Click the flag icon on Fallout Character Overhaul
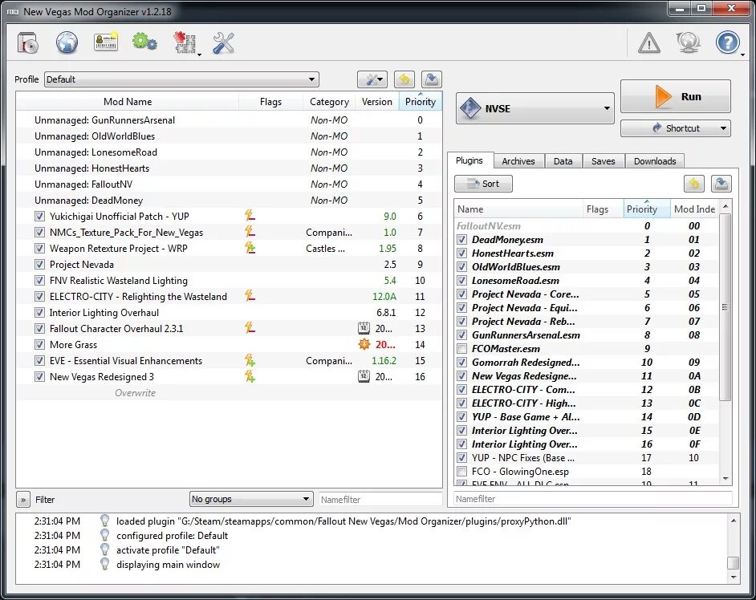This screenshot has width=756, height=600. 250,328
